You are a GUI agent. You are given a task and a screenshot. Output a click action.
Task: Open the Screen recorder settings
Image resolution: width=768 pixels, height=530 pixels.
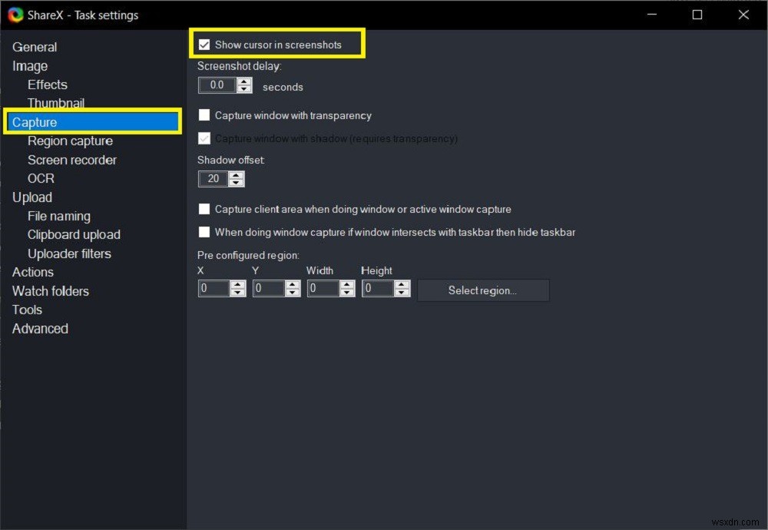[x=72, y=160]
